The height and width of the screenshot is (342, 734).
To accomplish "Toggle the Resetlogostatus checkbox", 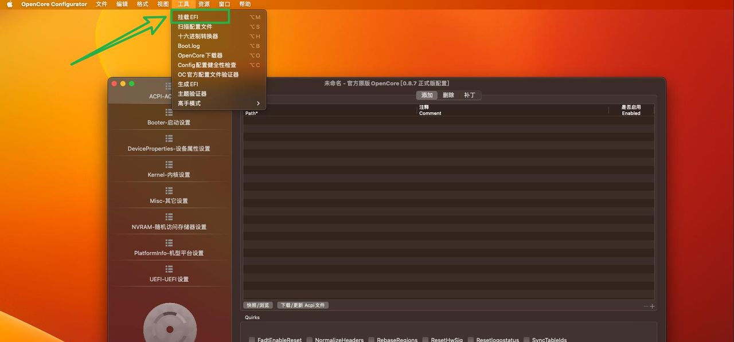I will (471, 340).
